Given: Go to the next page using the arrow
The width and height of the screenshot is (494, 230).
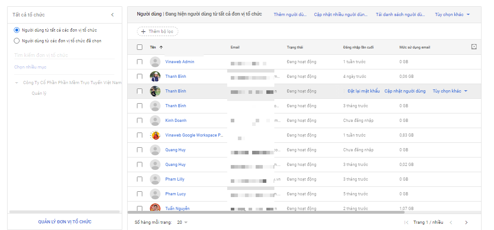Looking at the screenshot, I should pos(466,222).
